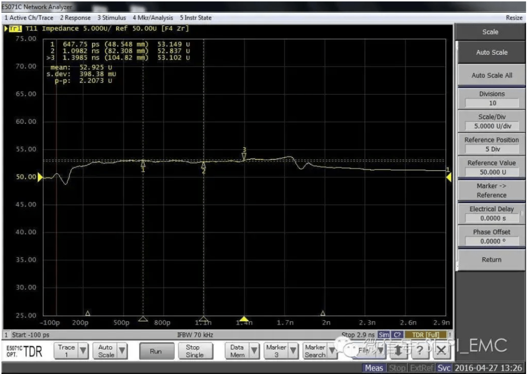Screen dimensions: 527x374
Task: Expand the Data Mem dropdown arrow
Action: [x=254, y=351]
